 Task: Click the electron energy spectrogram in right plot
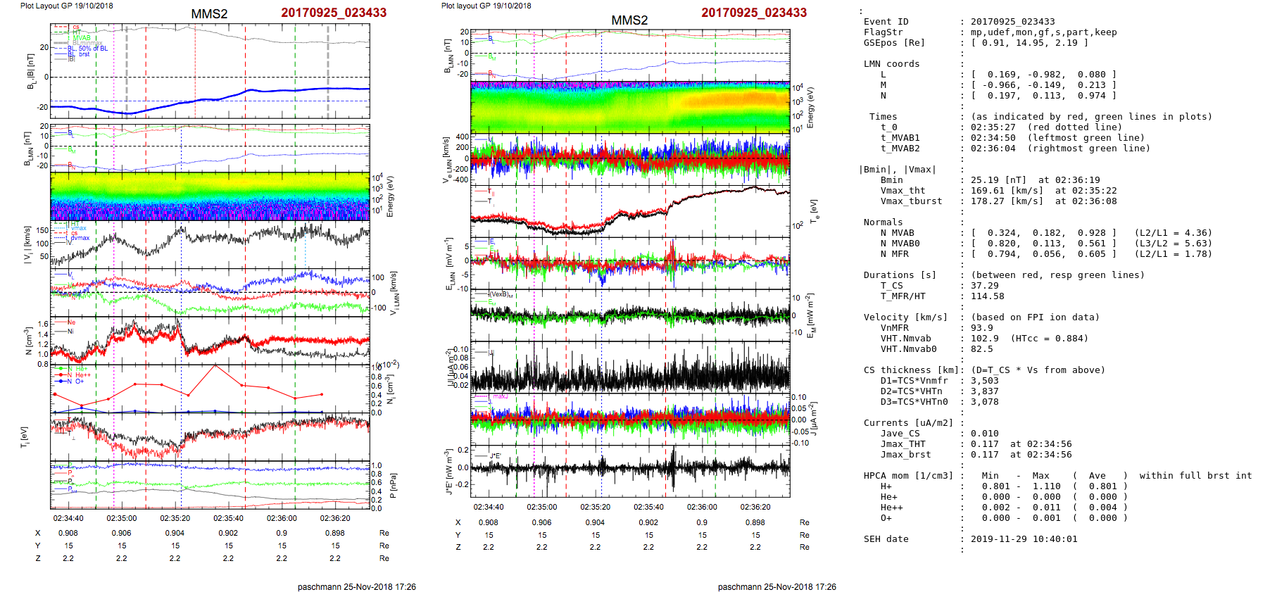coord(630,107)
